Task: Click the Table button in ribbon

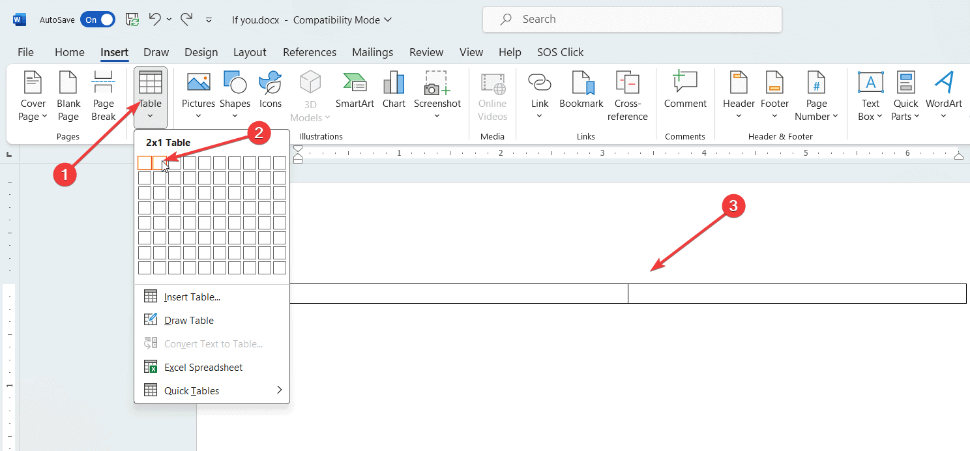Action: (151, 96)
